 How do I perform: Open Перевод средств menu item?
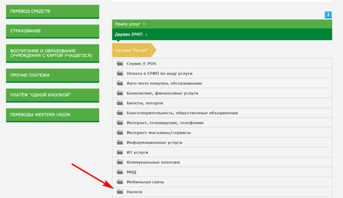coord(53,11)
